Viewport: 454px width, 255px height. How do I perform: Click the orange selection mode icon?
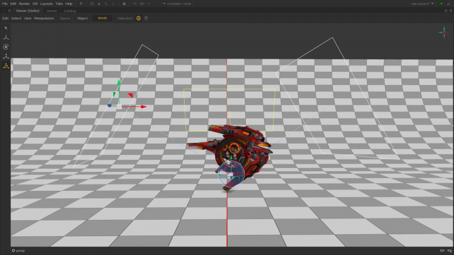(139, 18)
